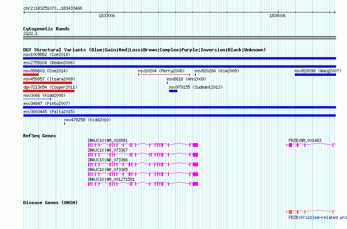
Task: Select the blue nsv979155 gain bar
Action: tap(173, 91)
